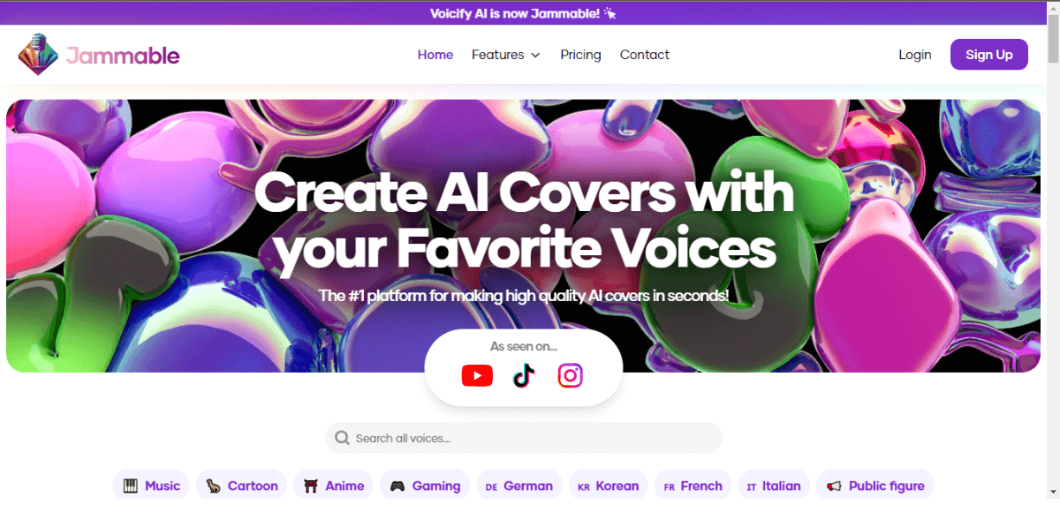Click the magnifying glass search icon
This screenshot has width=1060, height=528.
point(342,438)
